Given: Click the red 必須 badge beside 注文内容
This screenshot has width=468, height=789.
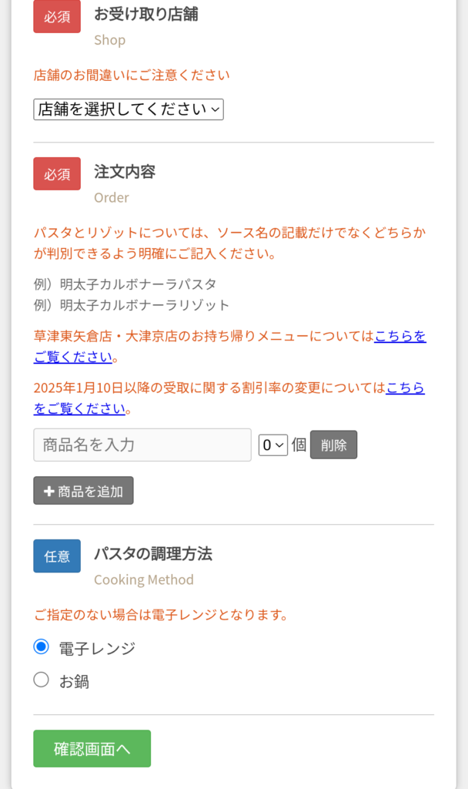Looking at the screenshot, I should click(57, 173).
